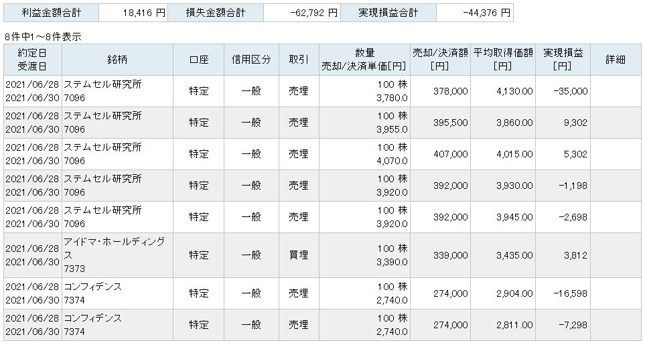
Task: Click the 378,000 settlement amount
Action: click(451, 91)
